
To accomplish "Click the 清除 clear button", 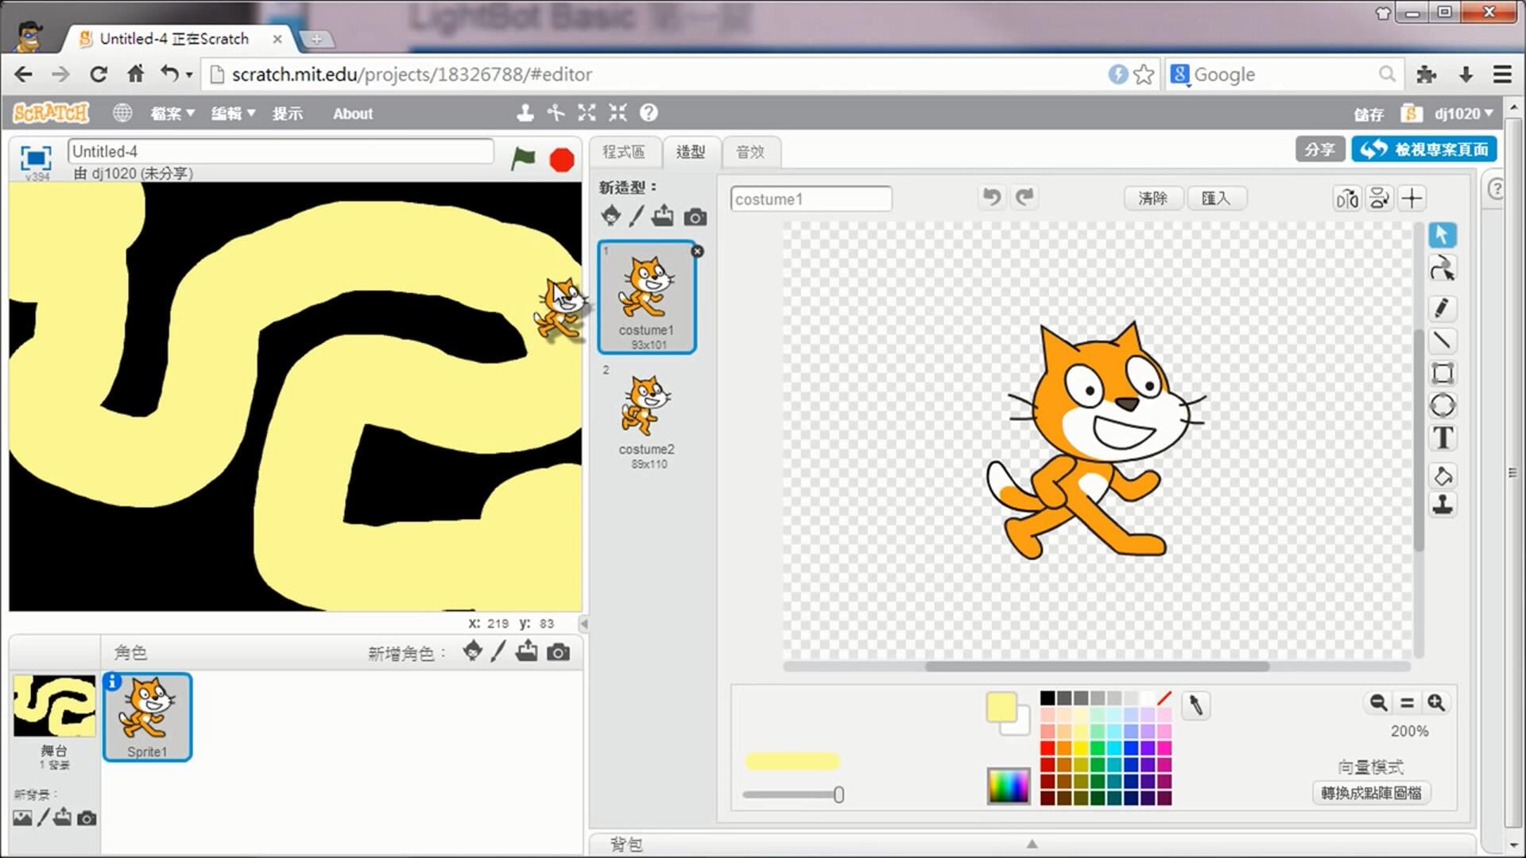I will (1153, 198).
